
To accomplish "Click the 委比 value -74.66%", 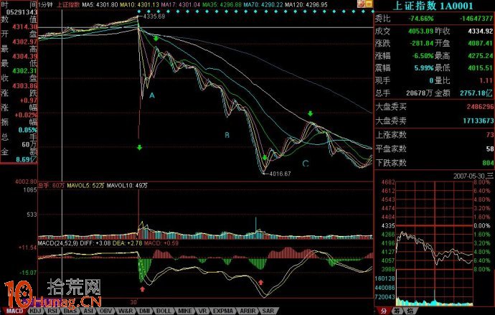I will pos(421,19).
